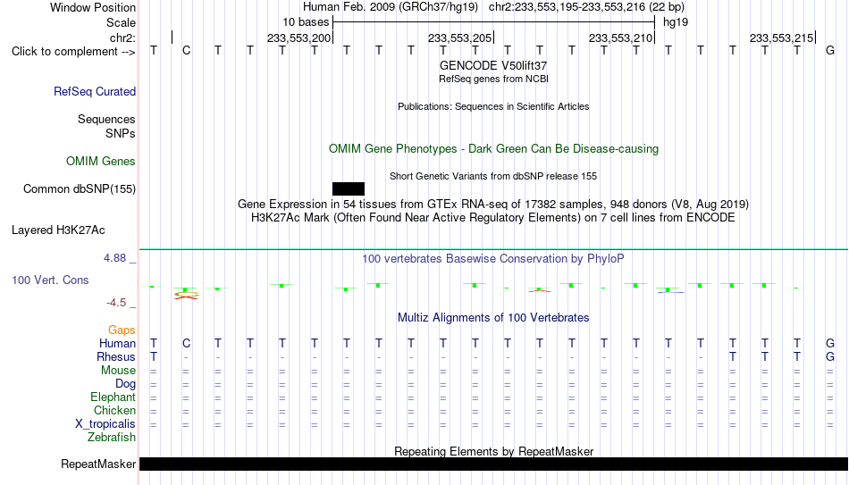Click the 'GENCODE V50lift37' track title

point(493,65)
